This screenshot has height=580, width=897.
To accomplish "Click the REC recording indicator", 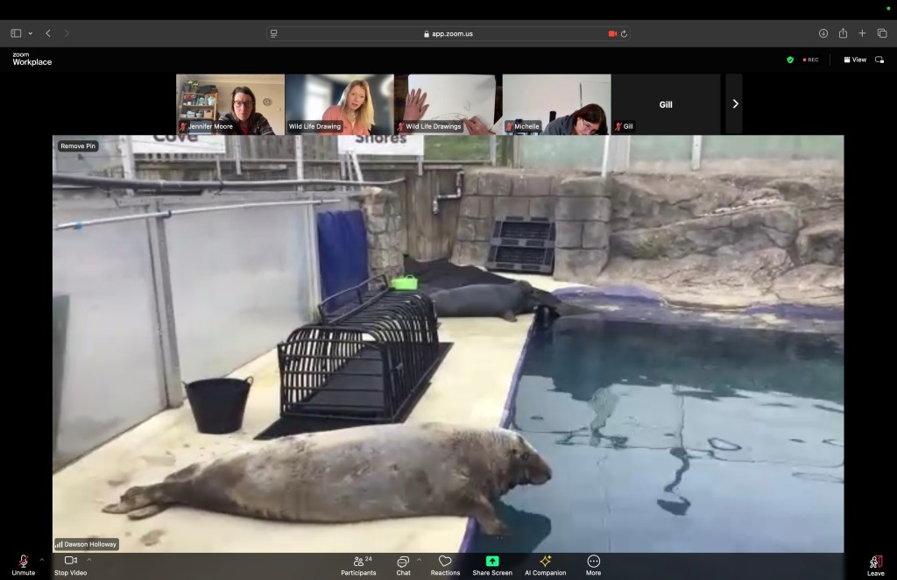I will point(810,60).
